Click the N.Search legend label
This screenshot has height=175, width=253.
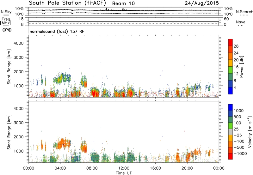point(244,12)
